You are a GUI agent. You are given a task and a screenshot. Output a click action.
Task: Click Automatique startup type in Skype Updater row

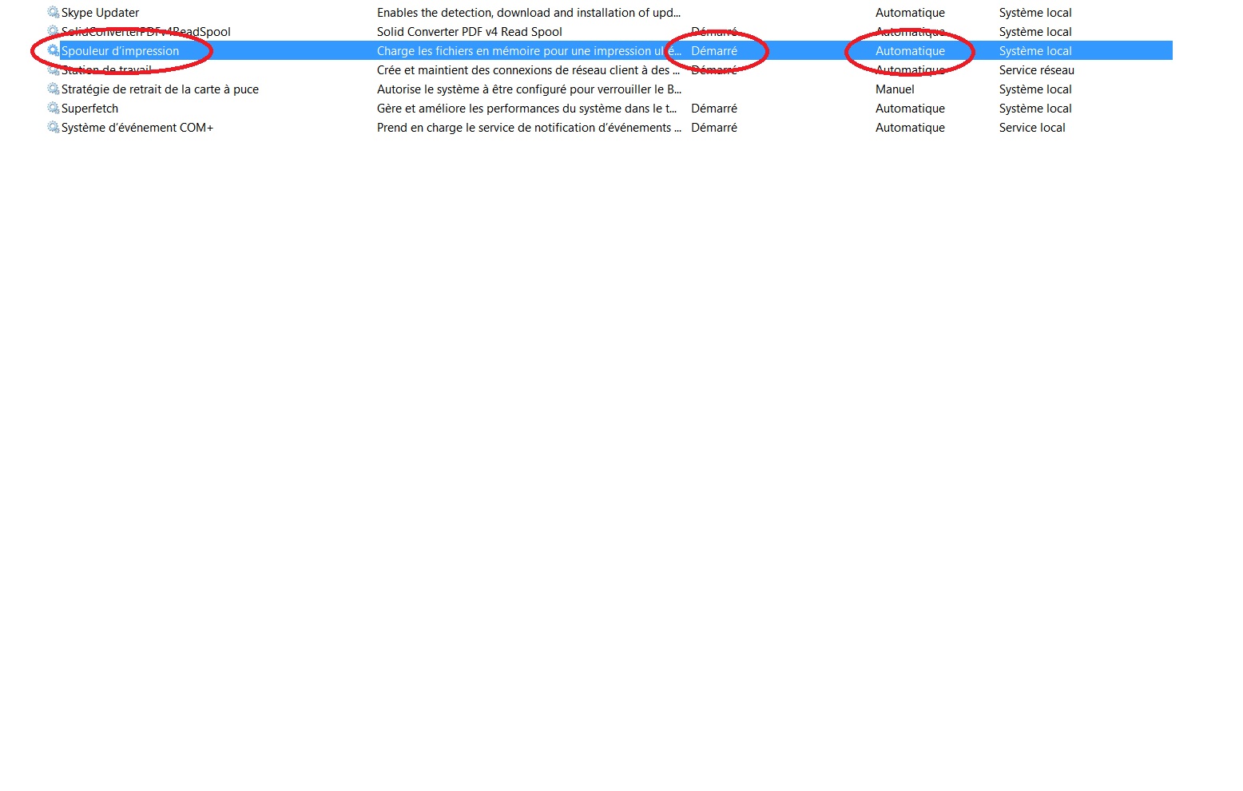pos(910,13)
